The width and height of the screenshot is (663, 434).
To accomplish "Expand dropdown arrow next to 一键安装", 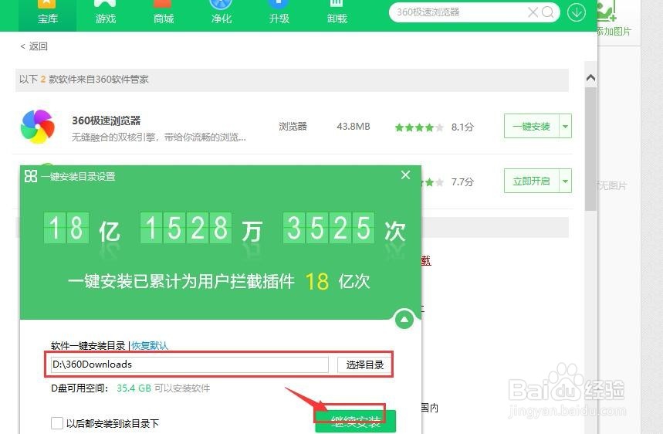I will [x=565, y=126].
